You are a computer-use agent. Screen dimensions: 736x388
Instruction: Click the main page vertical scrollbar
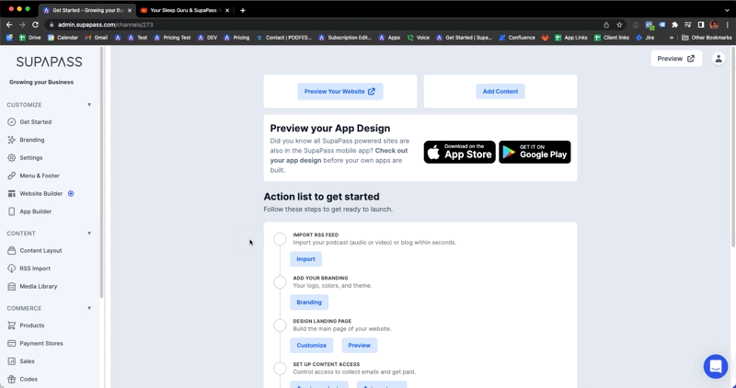(732, 146)
